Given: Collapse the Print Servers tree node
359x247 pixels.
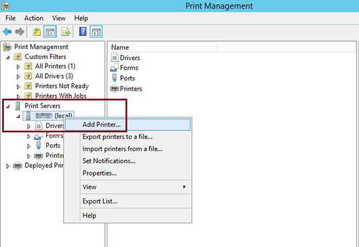Looking at the screenshot, I should (8, 106).
